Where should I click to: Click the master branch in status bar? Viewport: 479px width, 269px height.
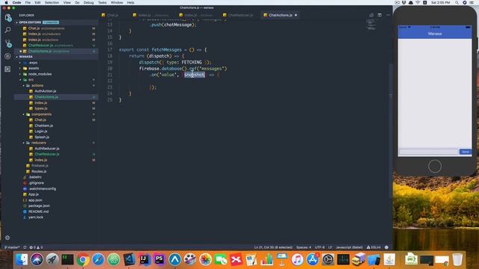[x=12, y=247]
